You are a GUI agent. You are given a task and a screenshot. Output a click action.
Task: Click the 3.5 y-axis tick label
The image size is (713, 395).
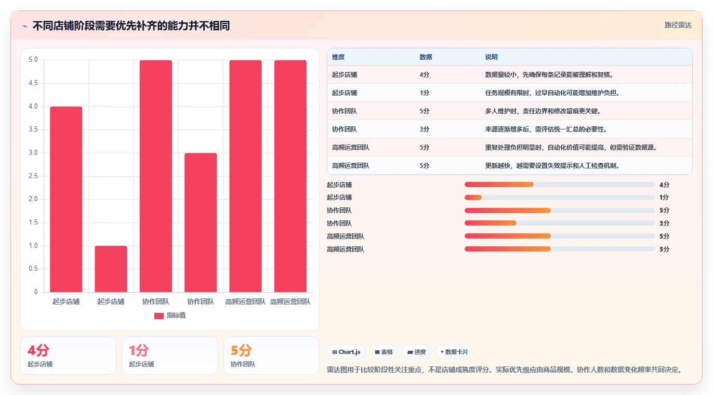[x=33, y=129]
